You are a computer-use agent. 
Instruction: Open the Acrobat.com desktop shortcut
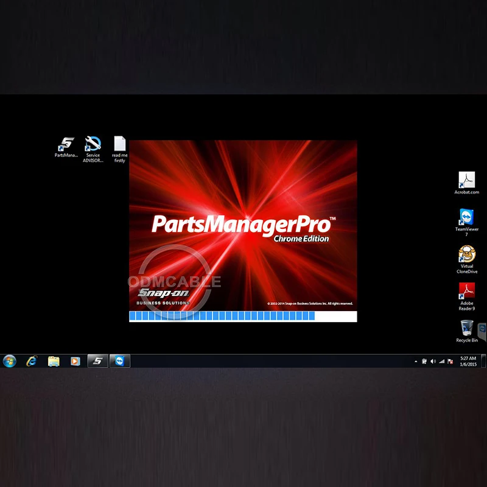point(466,183)
